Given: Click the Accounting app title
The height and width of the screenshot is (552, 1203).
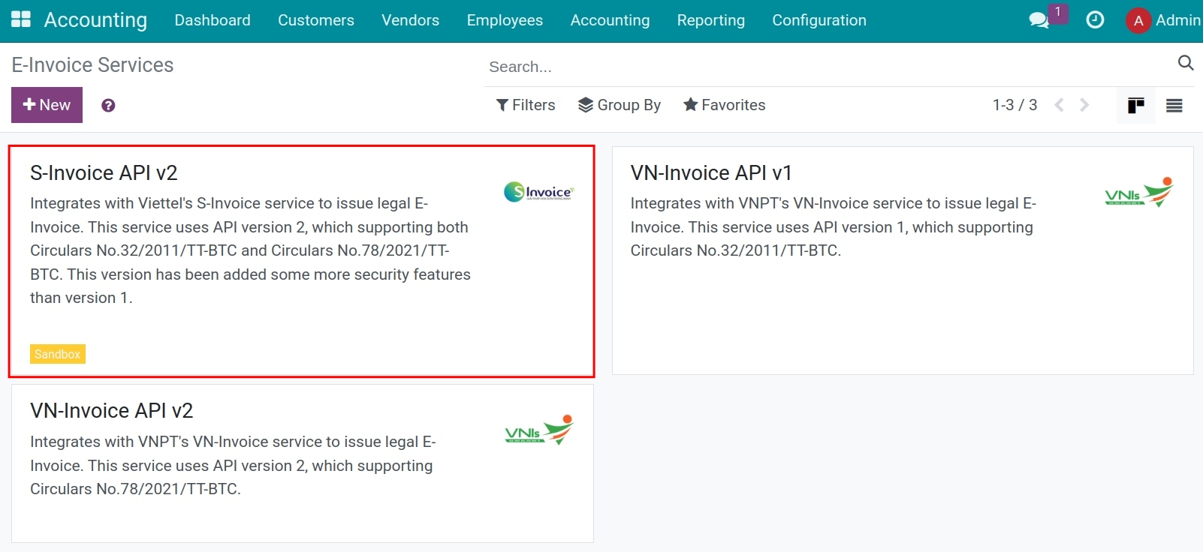Looking at the screenshot, I should pos(95,20).
